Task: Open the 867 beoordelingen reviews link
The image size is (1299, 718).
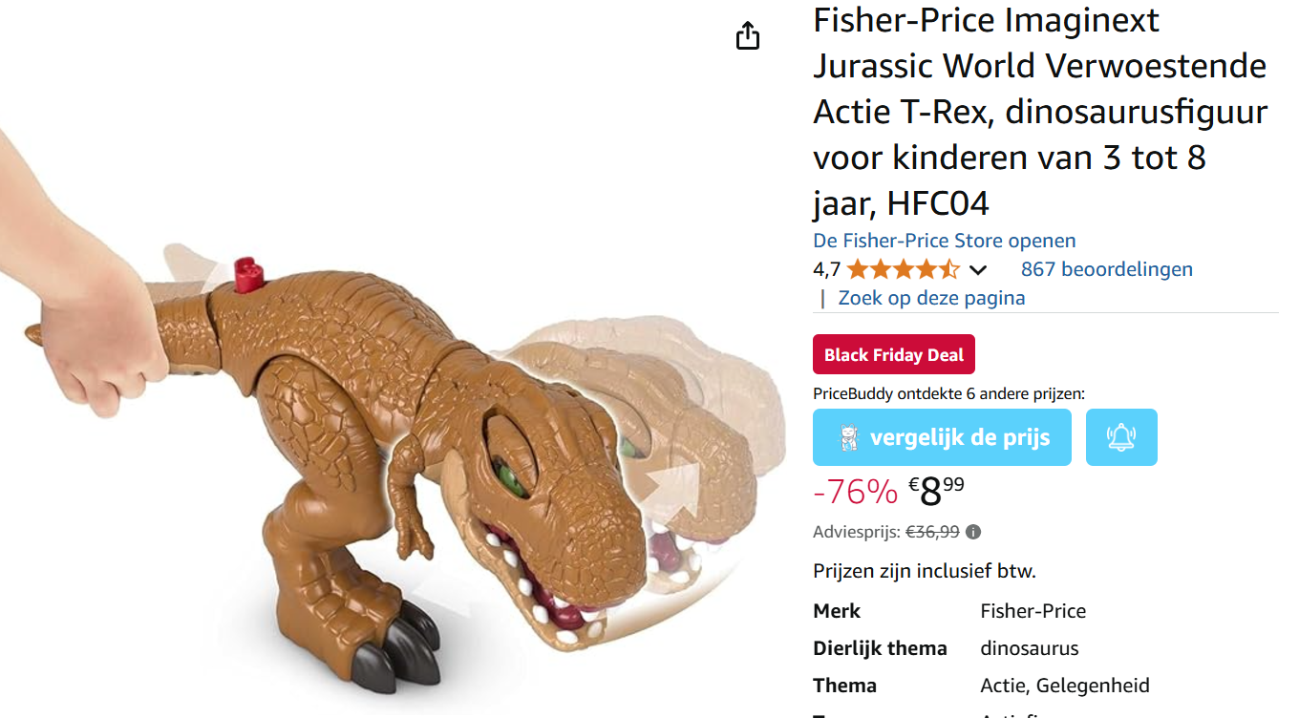Action: [1105, 269]
